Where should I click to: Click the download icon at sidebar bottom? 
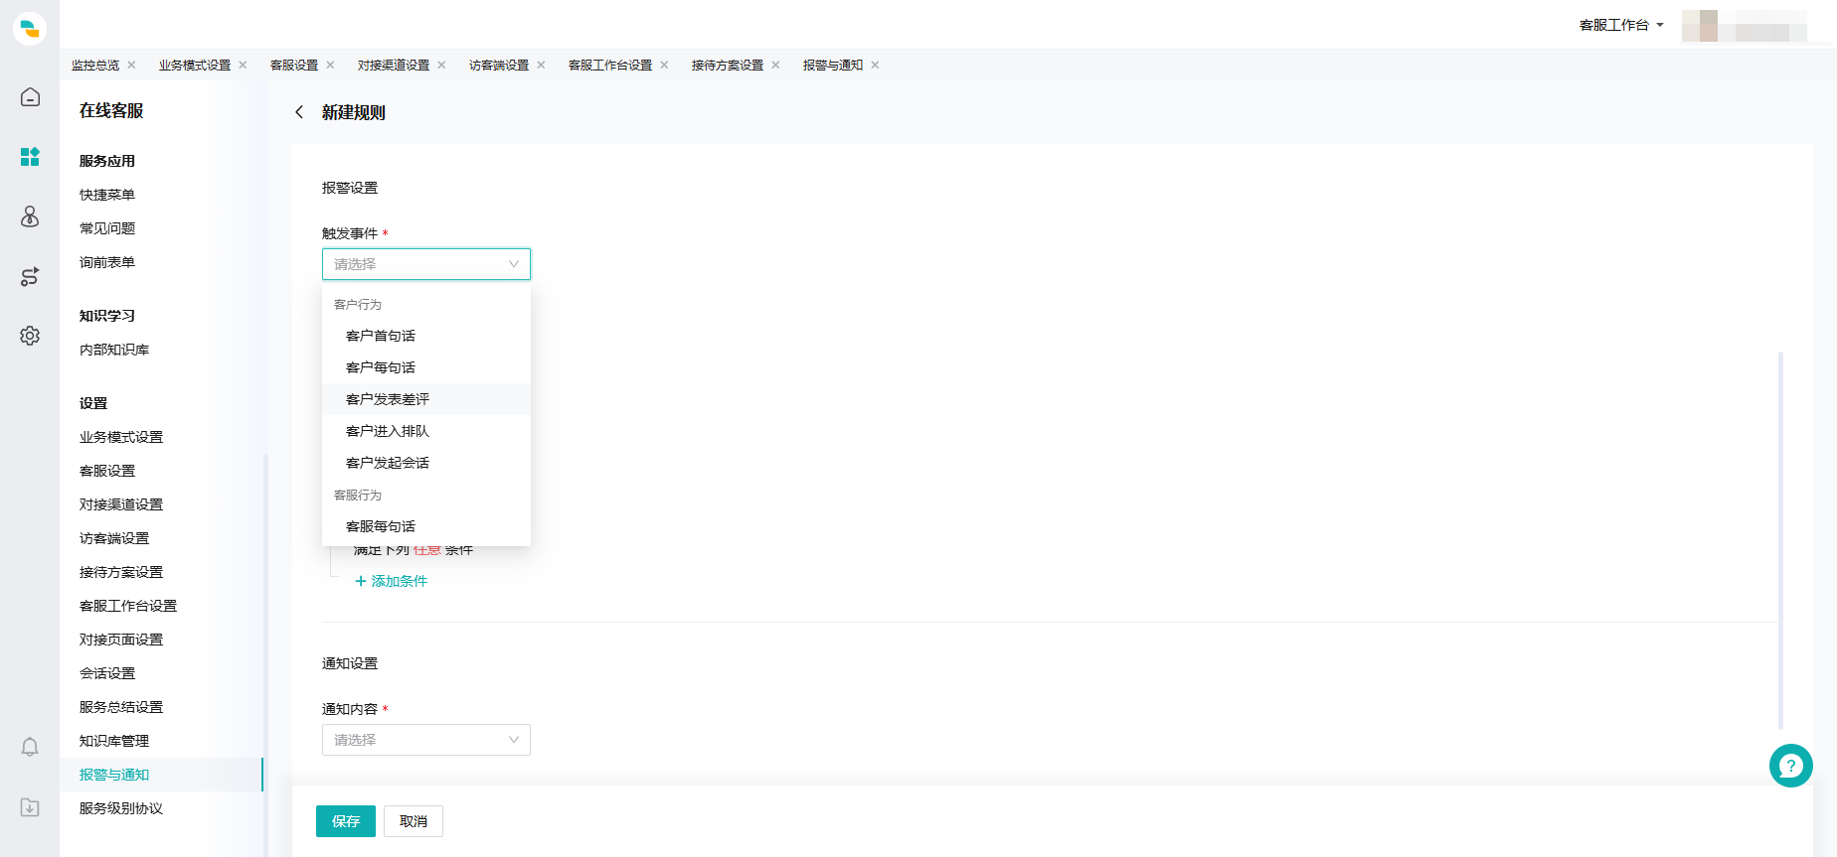click(30, 807)
